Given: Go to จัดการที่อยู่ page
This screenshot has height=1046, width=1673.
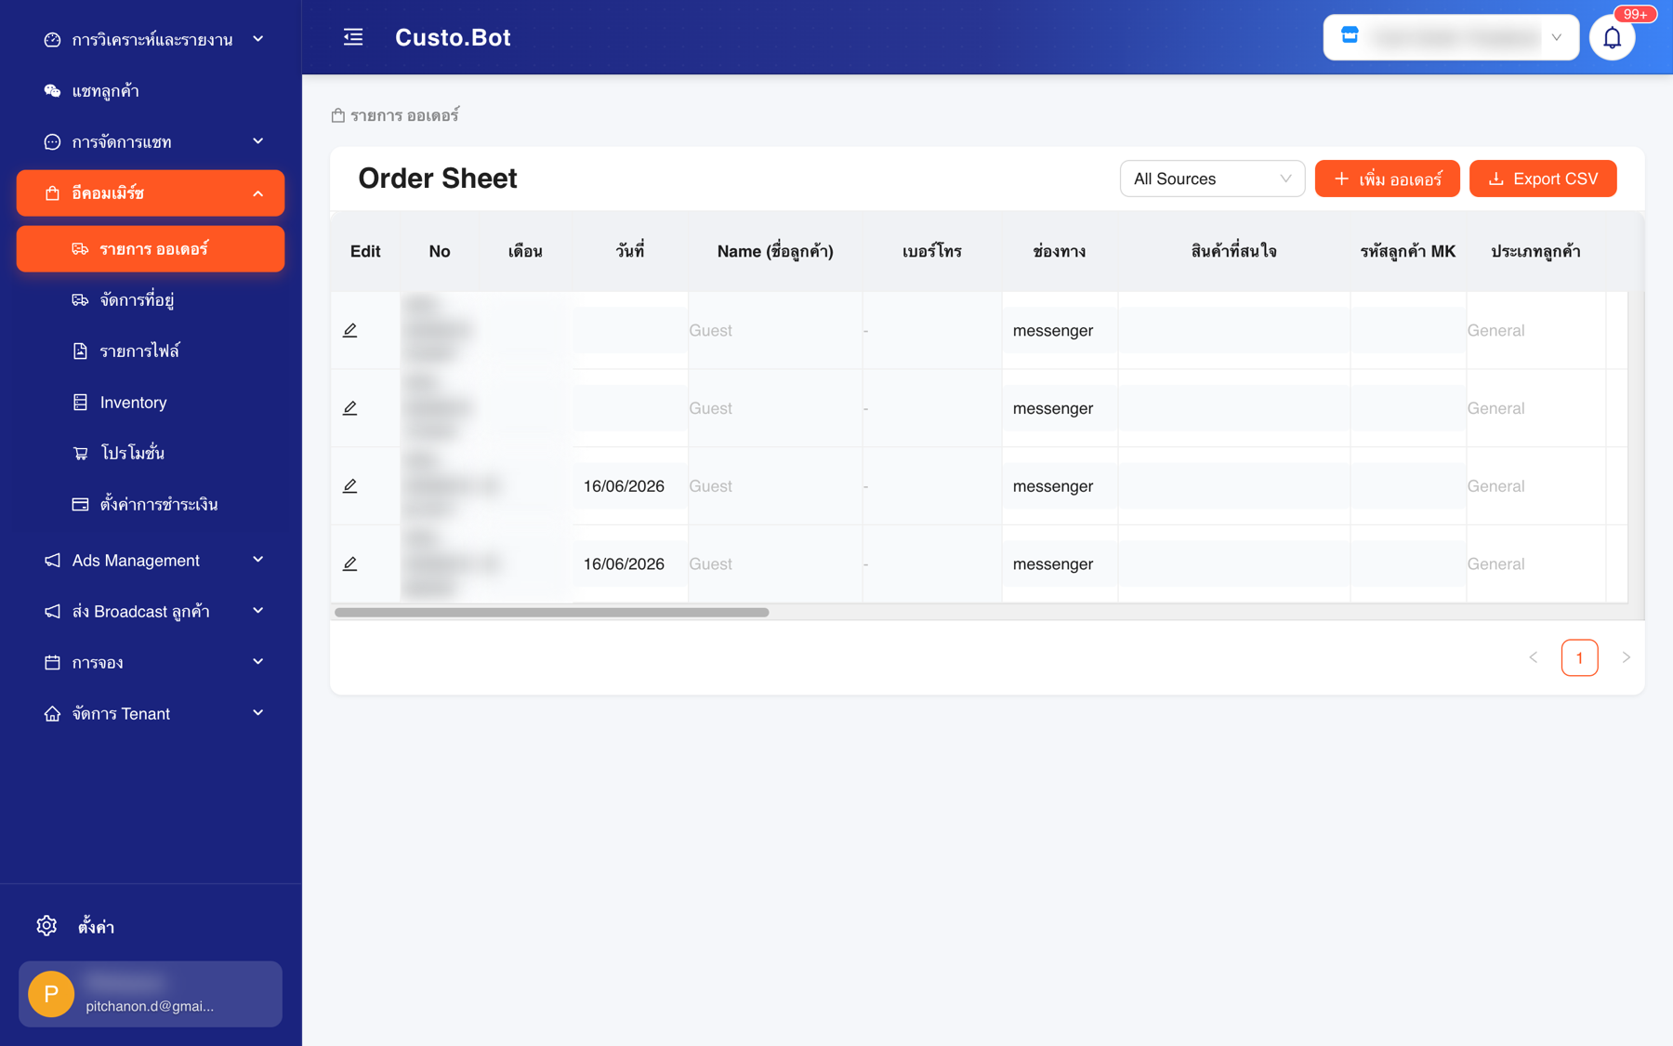Looking at the screenshot, I should (151, 300).
